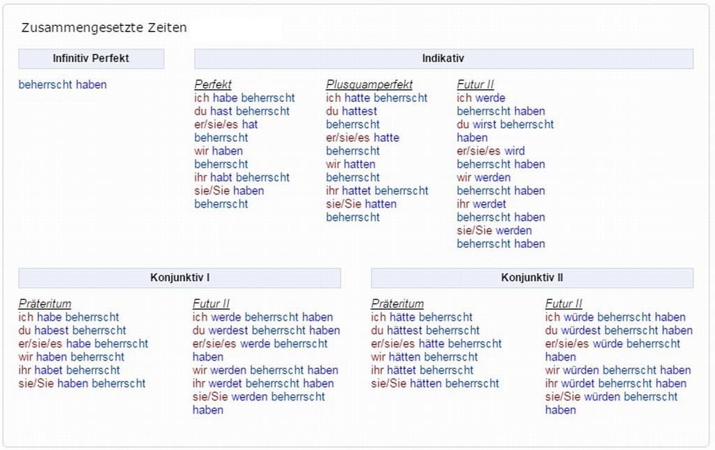Click "du habest beherrscht" in Konjunktiv I
This screenshot has height=450, width=715.
[72, 331]
